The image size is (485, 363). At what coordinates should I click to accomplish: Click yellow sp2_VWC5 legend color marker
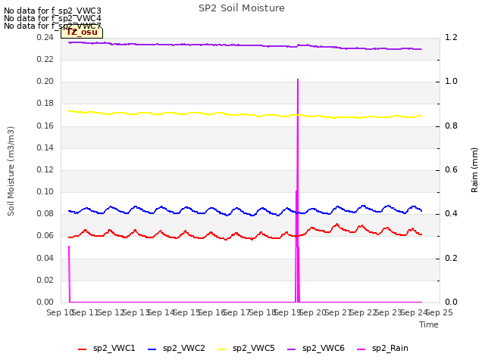click(x=222, y=349)
